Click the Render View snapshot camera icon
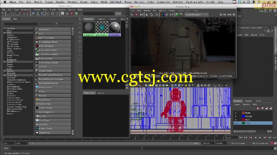Viewport: 277px width, 155px height. click(141, 15)
